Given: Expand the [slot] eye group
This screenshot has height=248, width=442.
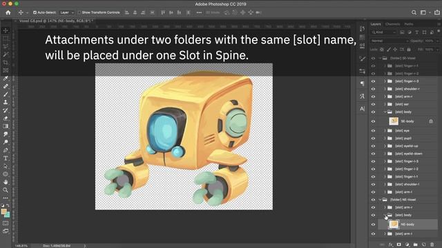Looking at the screenshot, I should click(x=385, y=131).
